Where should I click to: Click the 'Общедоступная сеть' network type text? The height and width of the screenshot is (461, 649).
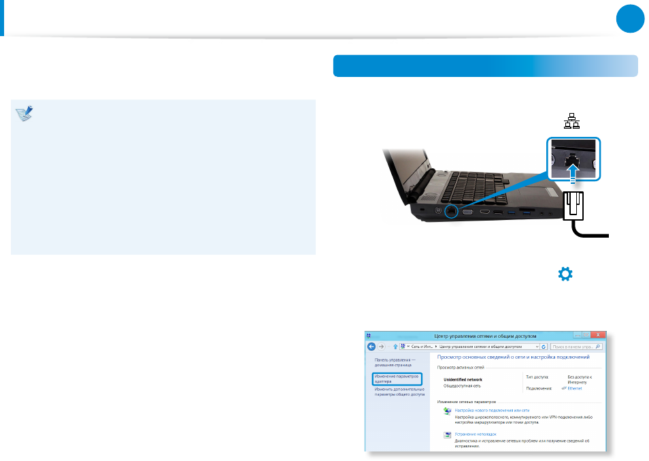pos(462,386)
